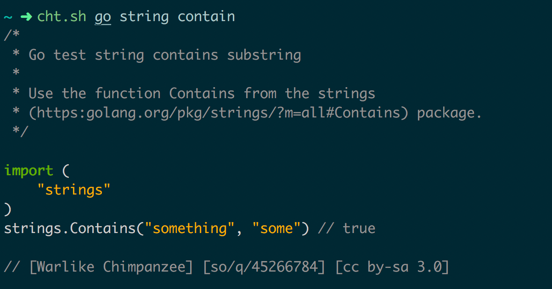Click the "// true" inline comment
The width and height of the screenshot is (552, 289).
(346, 228)
